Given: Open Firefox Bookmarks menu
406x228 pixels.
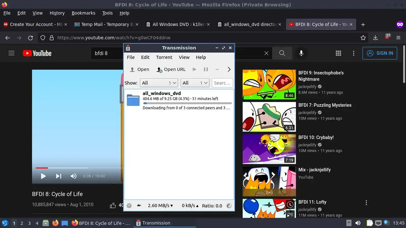Looking at the screenshot, I should [83, 13].
